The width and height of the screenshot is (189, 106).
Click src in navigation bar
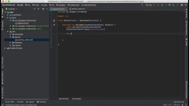[x=28, y=5]
